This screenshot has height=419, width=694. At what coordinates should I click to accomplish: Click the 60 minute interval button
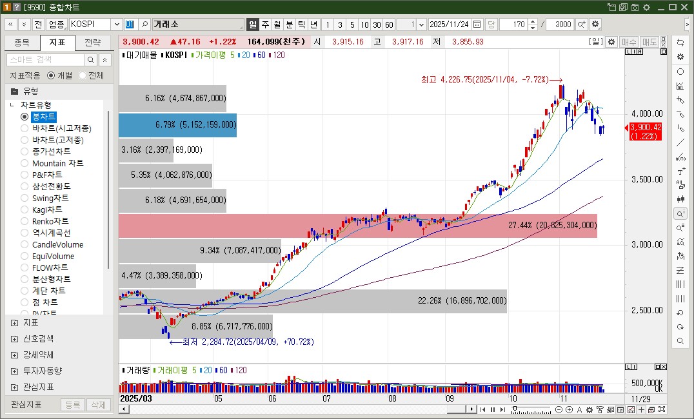pos(389,24)
